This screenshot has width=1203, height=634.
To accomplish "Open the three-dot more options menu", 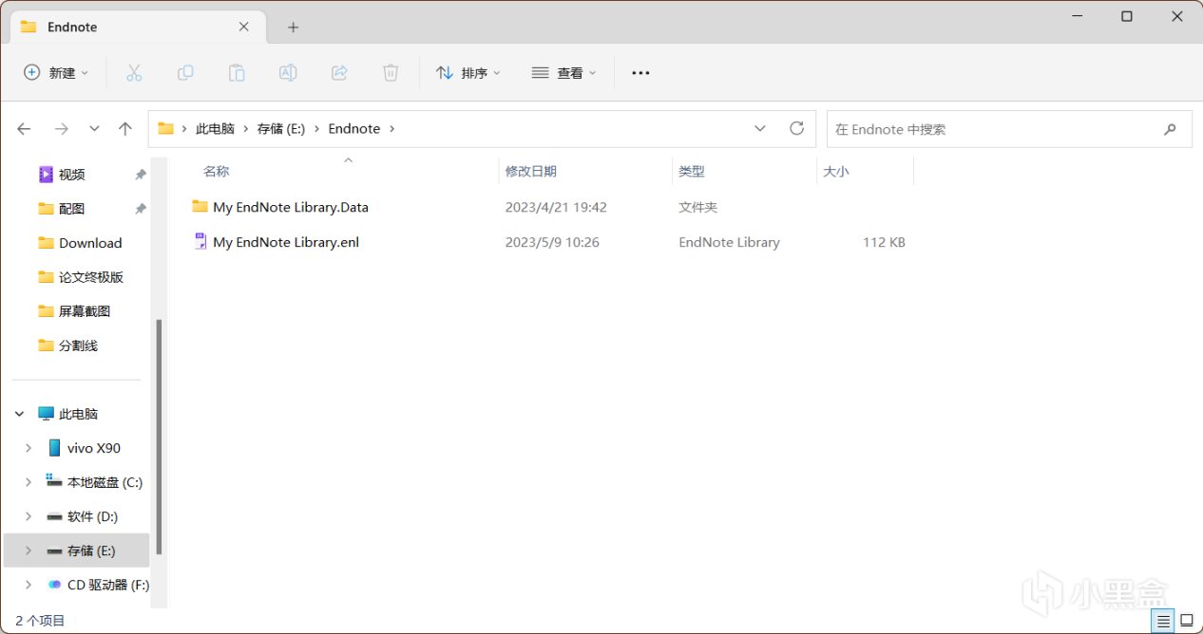I will [640, 73].
